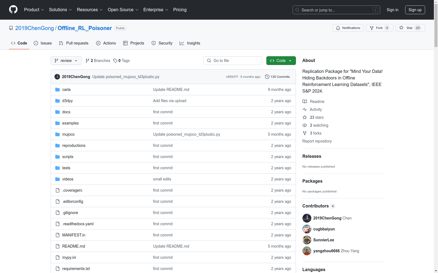The width and height of the screenshot is (438, 273).
Task: Click the Notifications bell icon
Action: (338, 28)
